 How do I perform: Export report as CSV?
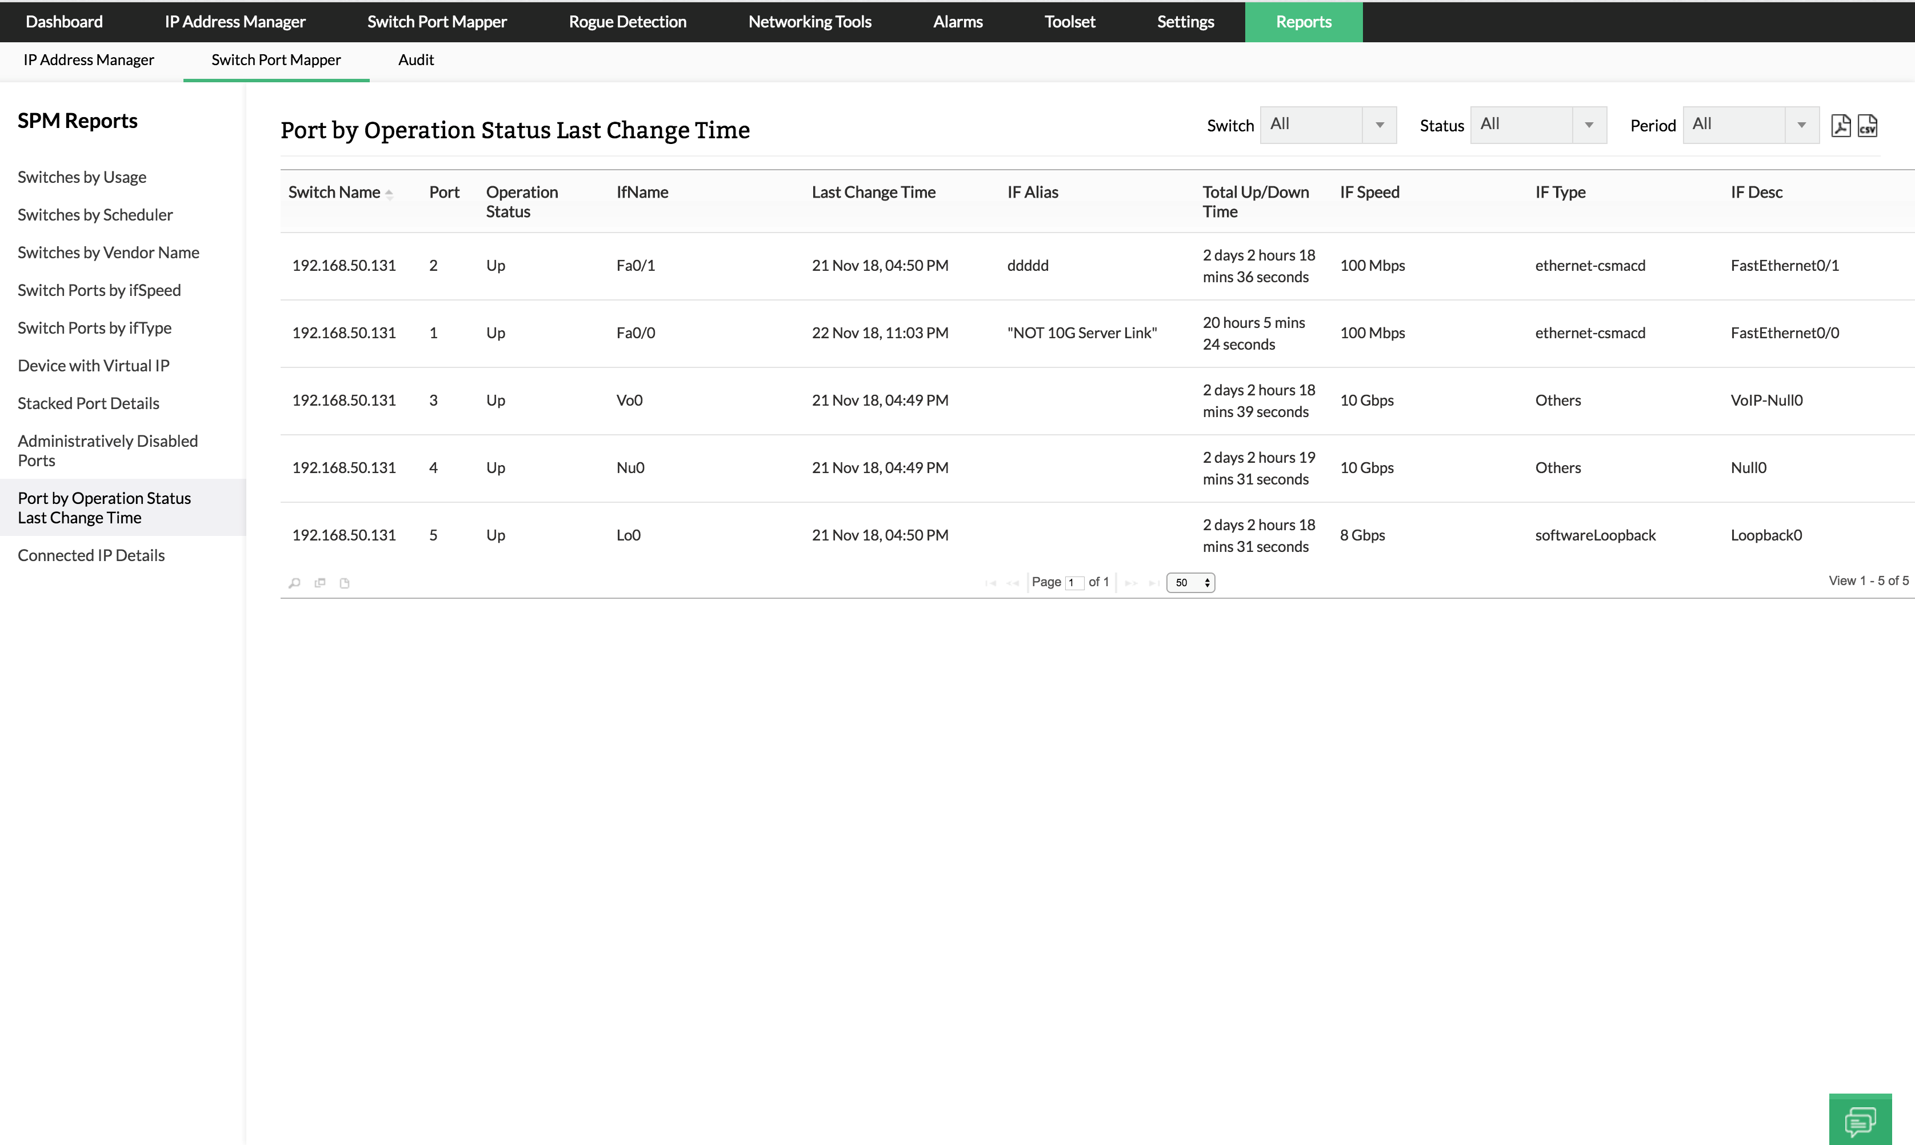pos(1868,125)
